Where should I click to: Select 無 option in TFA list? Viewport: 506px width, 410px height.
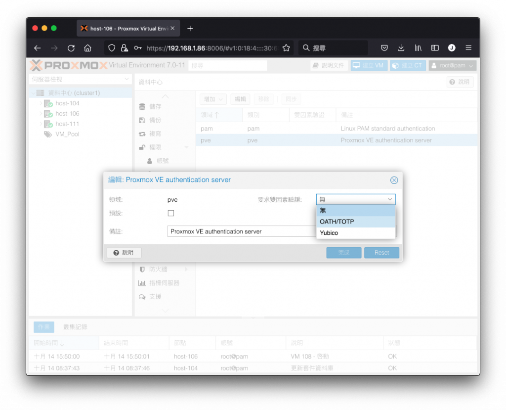coord(356,211)
